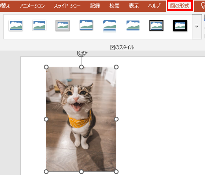Switch to the スライド ショー tab
Screen dimensions: 205x175
[67, 6]
